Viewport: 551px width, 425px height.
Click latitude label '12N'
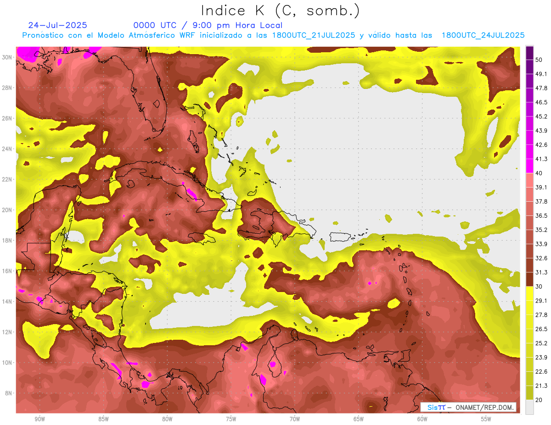[8, 332]
